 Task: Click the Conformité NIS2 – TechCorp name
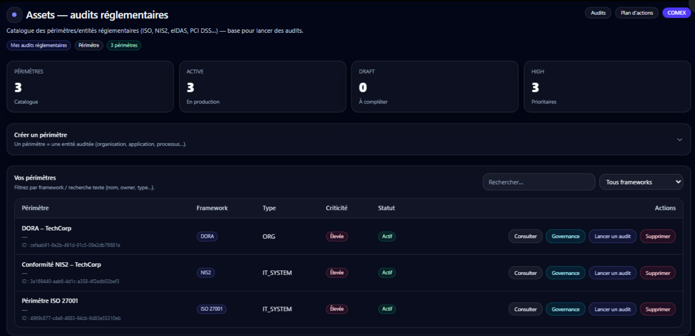coord(62,265)
